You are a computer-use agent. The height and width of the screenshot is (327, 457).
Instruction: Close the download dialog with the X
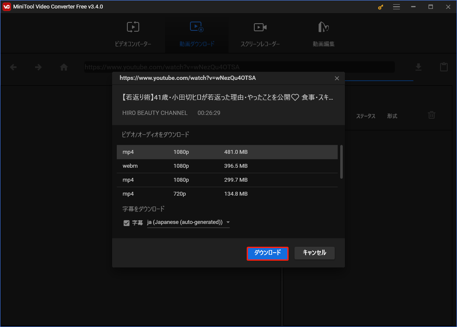(337, 78)
